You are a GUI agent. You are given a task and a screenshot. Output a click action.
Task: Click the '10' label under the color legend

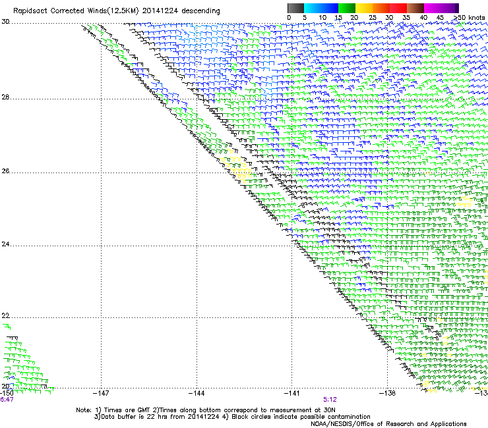pyautogui.click(x=322, y=18)
